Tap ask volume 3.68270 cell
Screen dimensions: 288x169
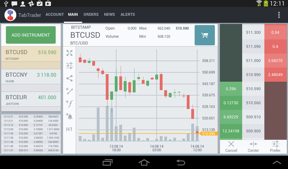coord(275,61)
